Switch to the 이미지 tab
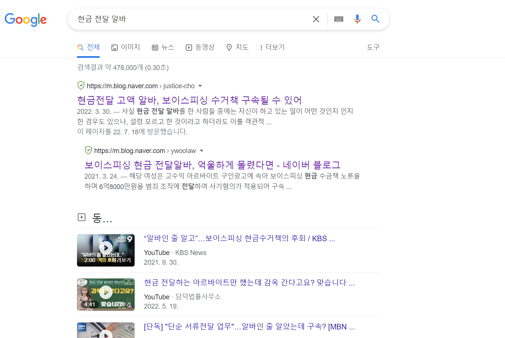The image size is (505, 338). (126, 47)
